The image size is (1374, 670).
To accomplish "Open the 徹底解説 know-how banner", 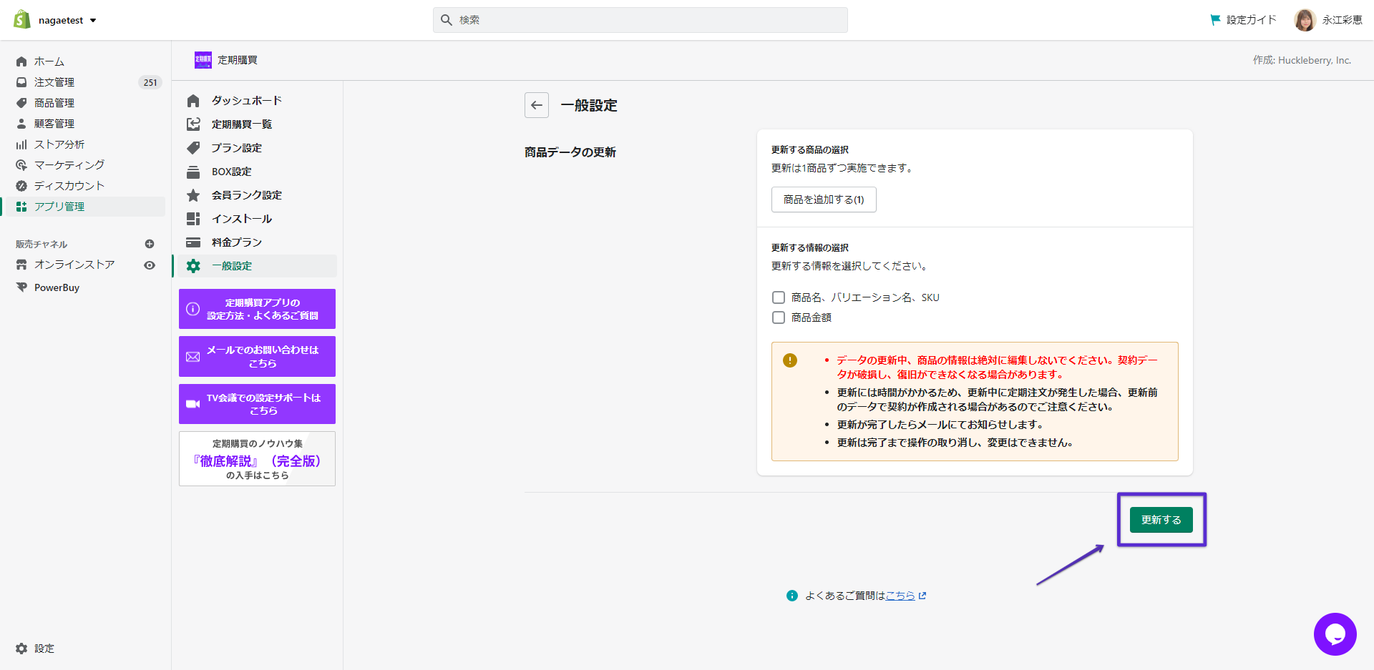I will pos(257,458).
